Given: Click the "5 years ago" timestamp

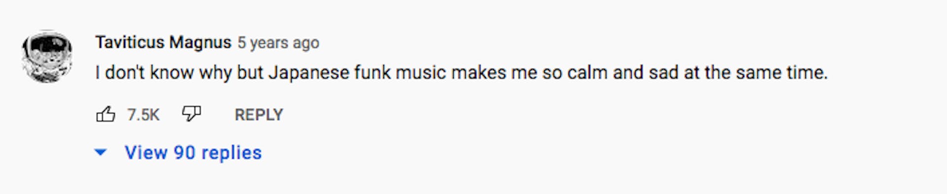Looking at the screenshot, I should click(278, 43).
